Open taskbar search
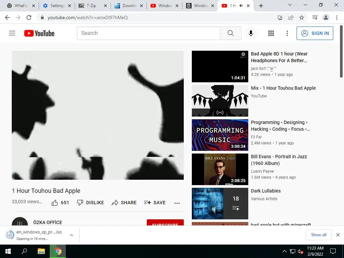This screenshot has height=258, width=344. click(x=24, y=251)
